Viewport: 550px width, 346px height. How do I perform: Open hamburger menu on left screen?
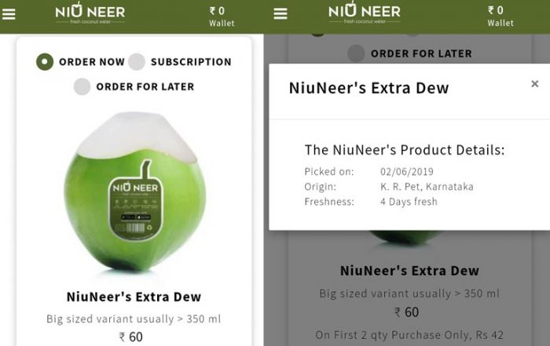tap(9, 14)
